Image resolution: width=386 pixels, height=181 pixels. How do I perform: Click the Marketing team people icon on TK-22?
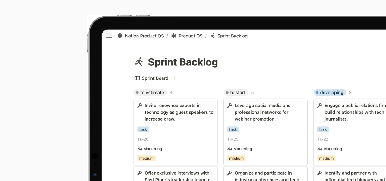320,149
